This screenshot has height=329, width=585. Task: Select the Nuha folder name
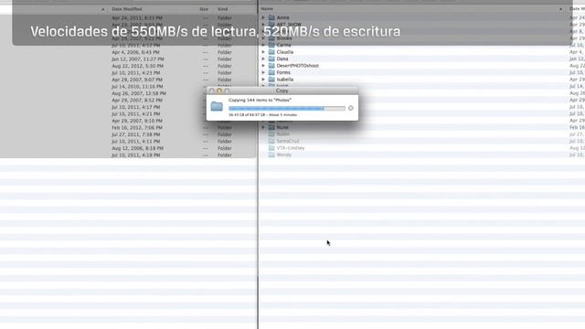(x=282, y=127)
